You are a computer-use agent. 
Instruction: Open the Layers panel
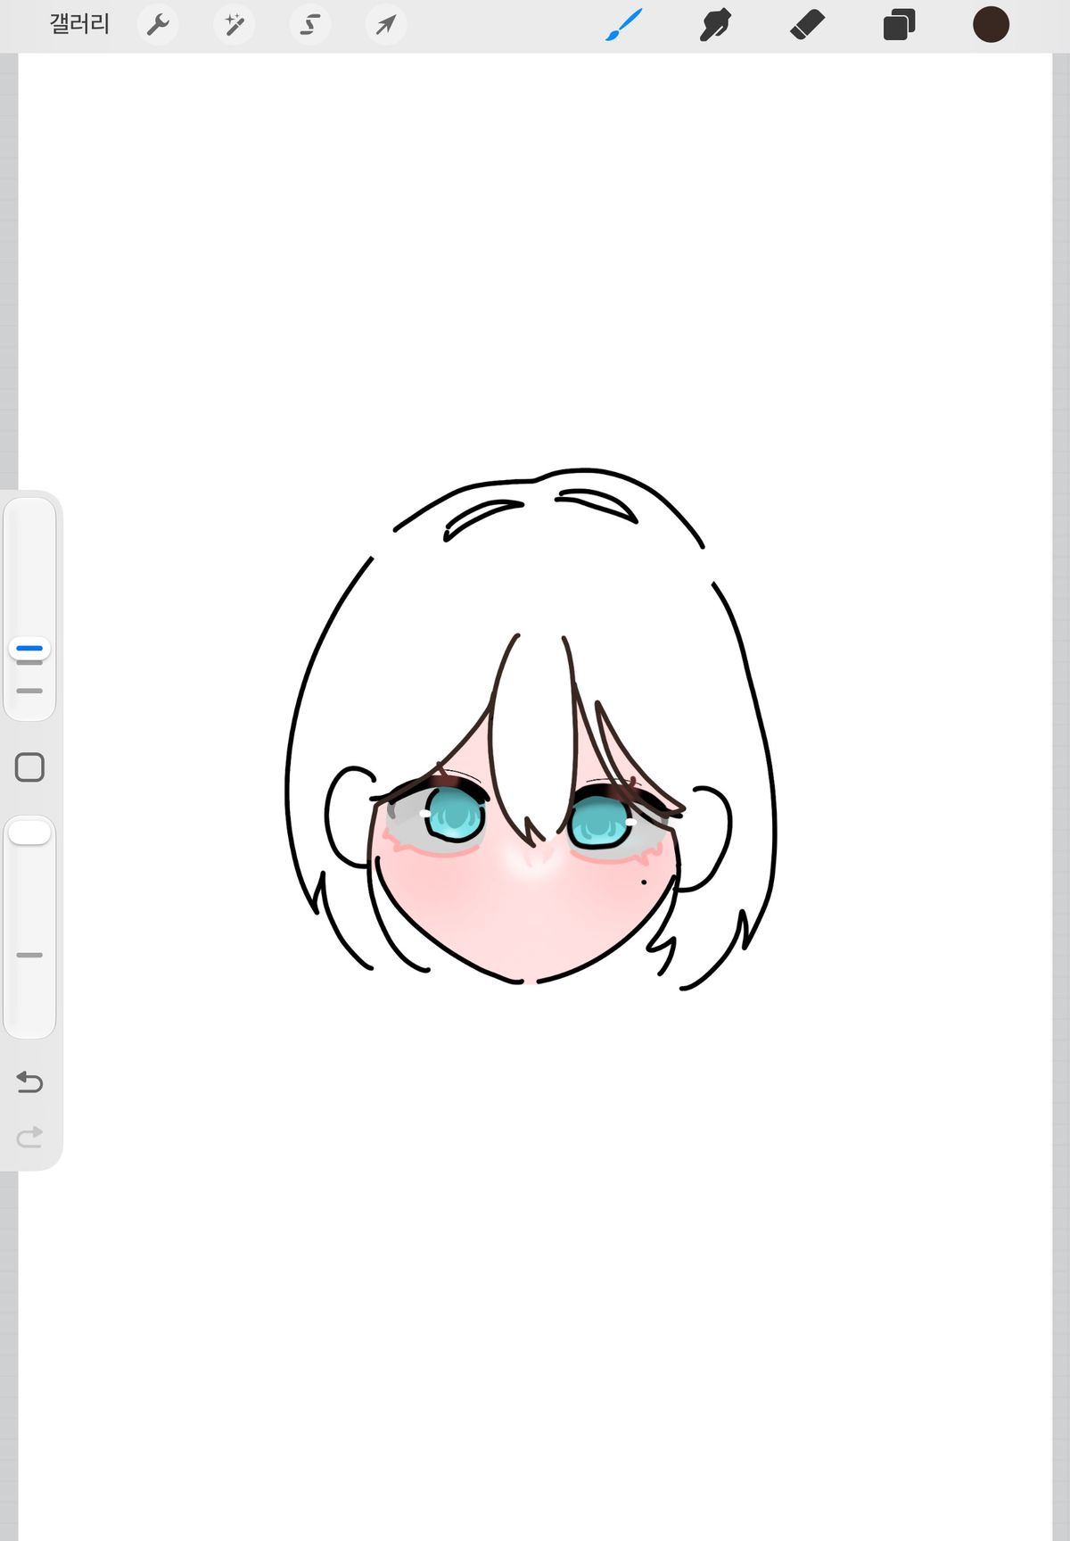(899, 24)
